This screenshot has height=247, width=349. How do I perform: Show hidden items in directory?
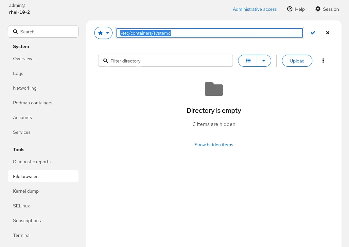[x=214, y=145]
